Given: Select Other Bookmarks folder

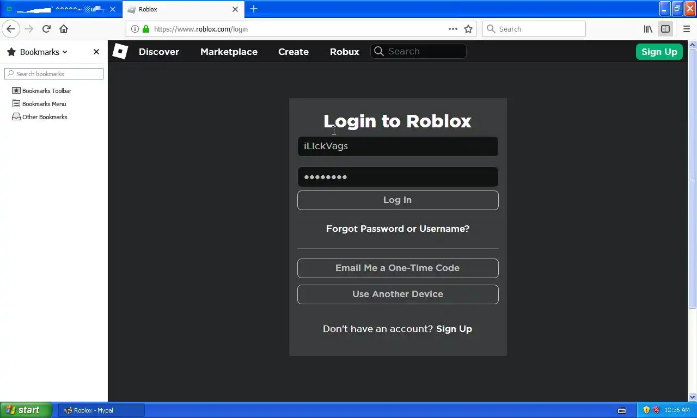Looking at the screenshot, I should coord(40,117).
